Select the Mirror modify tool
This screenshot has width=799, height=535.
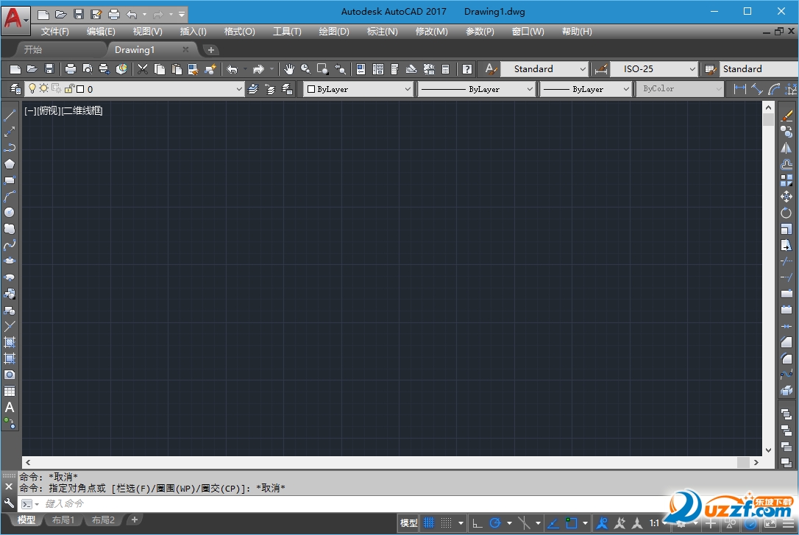click(x=786, y=148)
